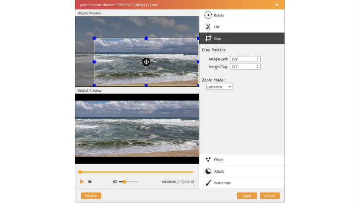
Task: Click the Margin-Top value field
Action: [x=242, y=67]
